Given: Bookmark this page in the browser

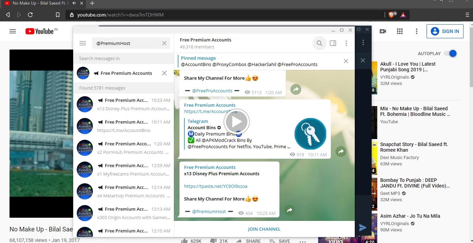Looking at the screenshot, I should (x=58, y=15).
